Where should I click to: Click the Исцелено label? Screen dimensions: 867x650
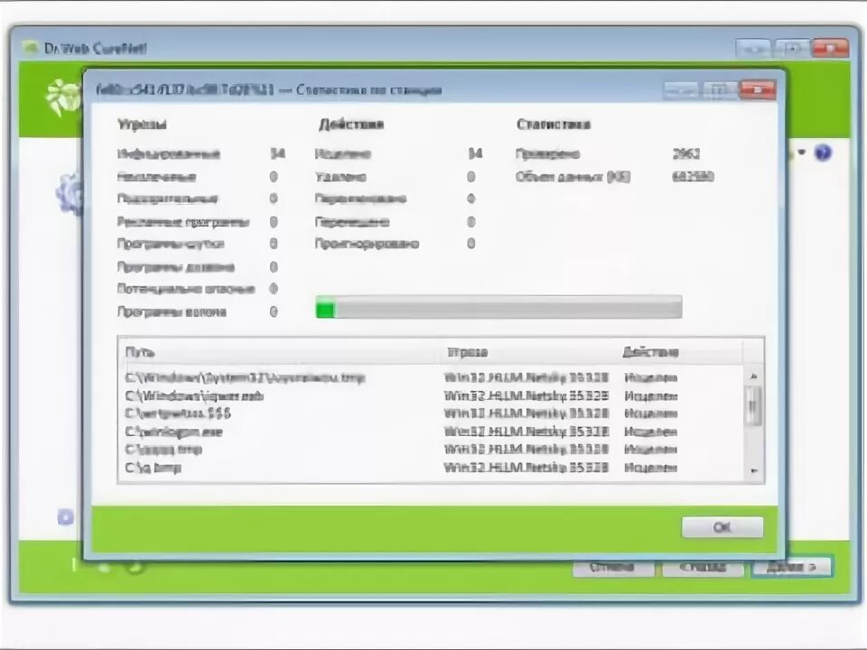343,154
